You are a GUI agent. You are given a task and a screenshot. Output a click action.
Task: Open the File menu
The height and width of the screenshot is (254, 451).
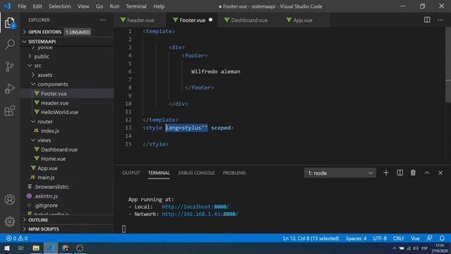tap(22, 6)
